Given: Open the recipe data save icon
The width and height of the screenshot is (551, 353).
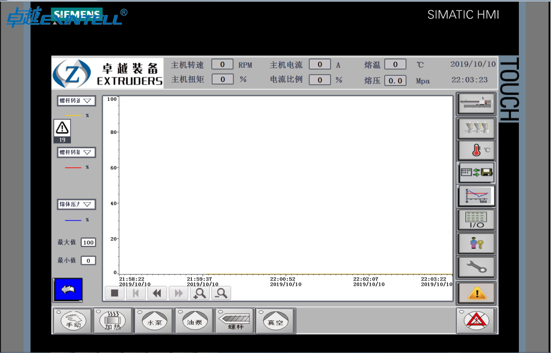Looking at the screenshot, I should 476,172.
